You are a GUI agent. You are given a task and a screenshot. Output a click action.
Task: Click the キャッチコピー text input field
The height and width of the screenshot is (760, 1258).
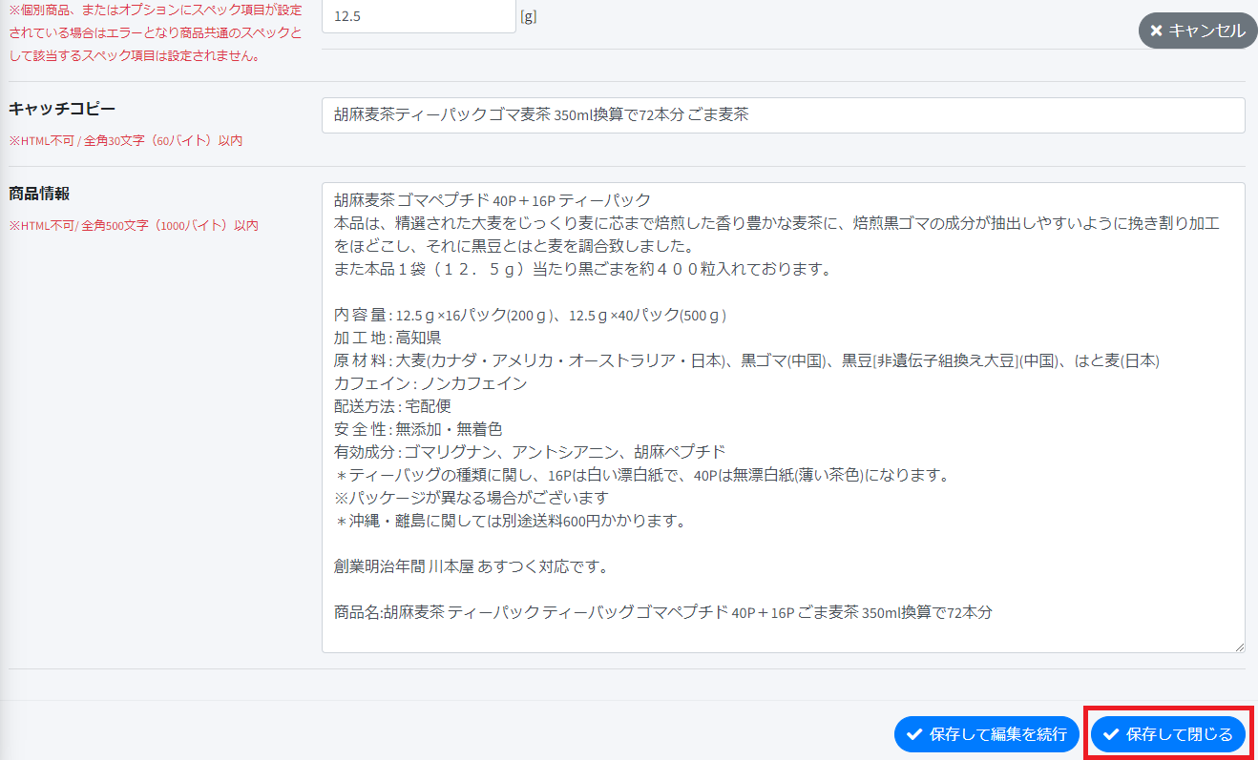tap(783, 115)
